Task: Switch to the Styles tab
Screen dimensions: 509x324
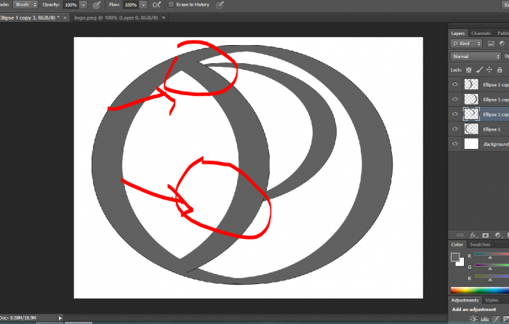Action: pos(492,300)
